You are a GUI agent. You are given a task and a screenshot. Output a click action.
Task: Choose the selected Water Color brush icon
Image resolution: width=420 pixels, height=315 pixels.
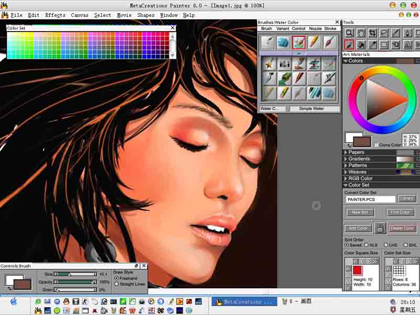(x=299, y=43)
